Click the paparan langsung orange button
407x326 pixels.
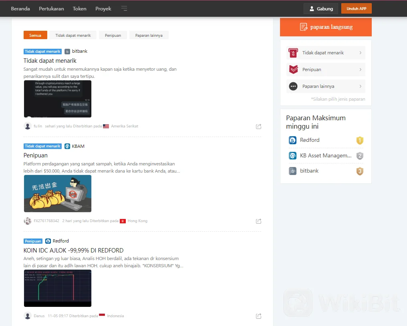(326, 27)
